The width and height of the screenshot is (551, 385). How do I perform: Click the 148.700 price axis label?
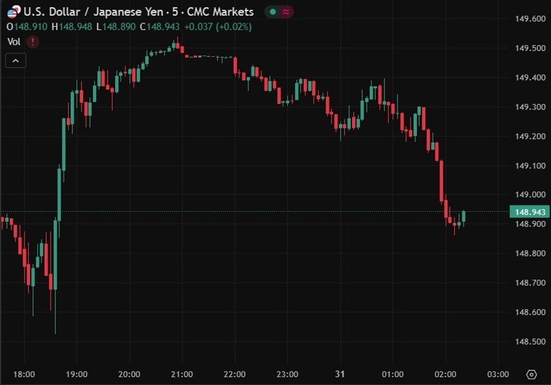click(x=530, y=283)
